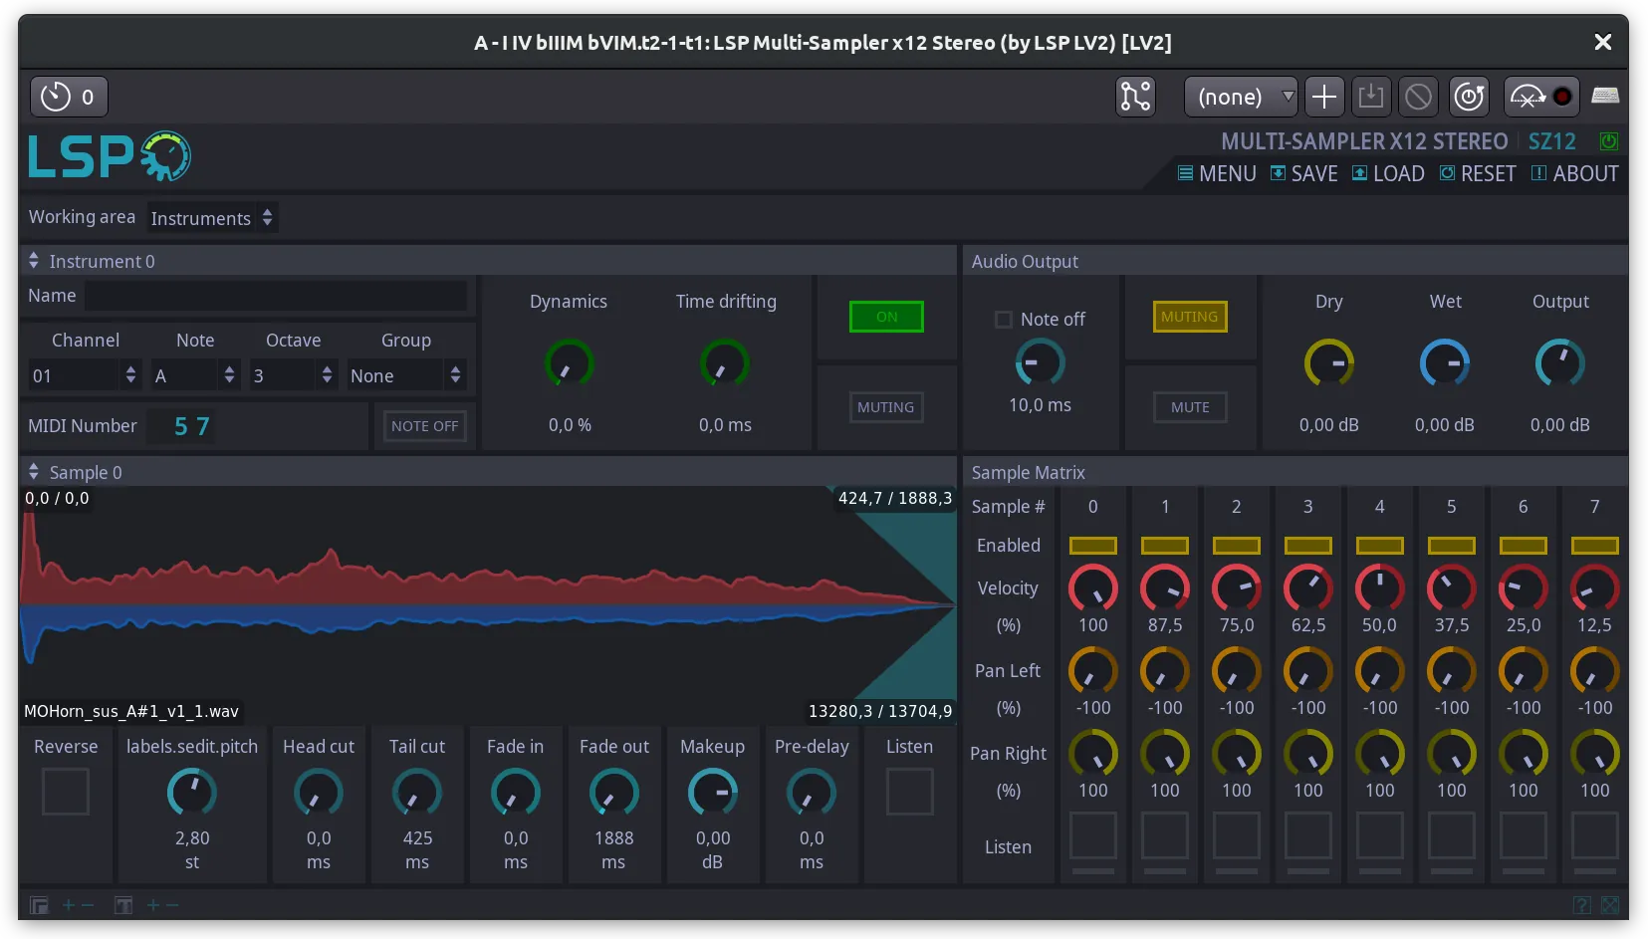Toggle Enabled for sample 3
The height and width of the screenshot is (939, 1648).
pos(1308,545)
